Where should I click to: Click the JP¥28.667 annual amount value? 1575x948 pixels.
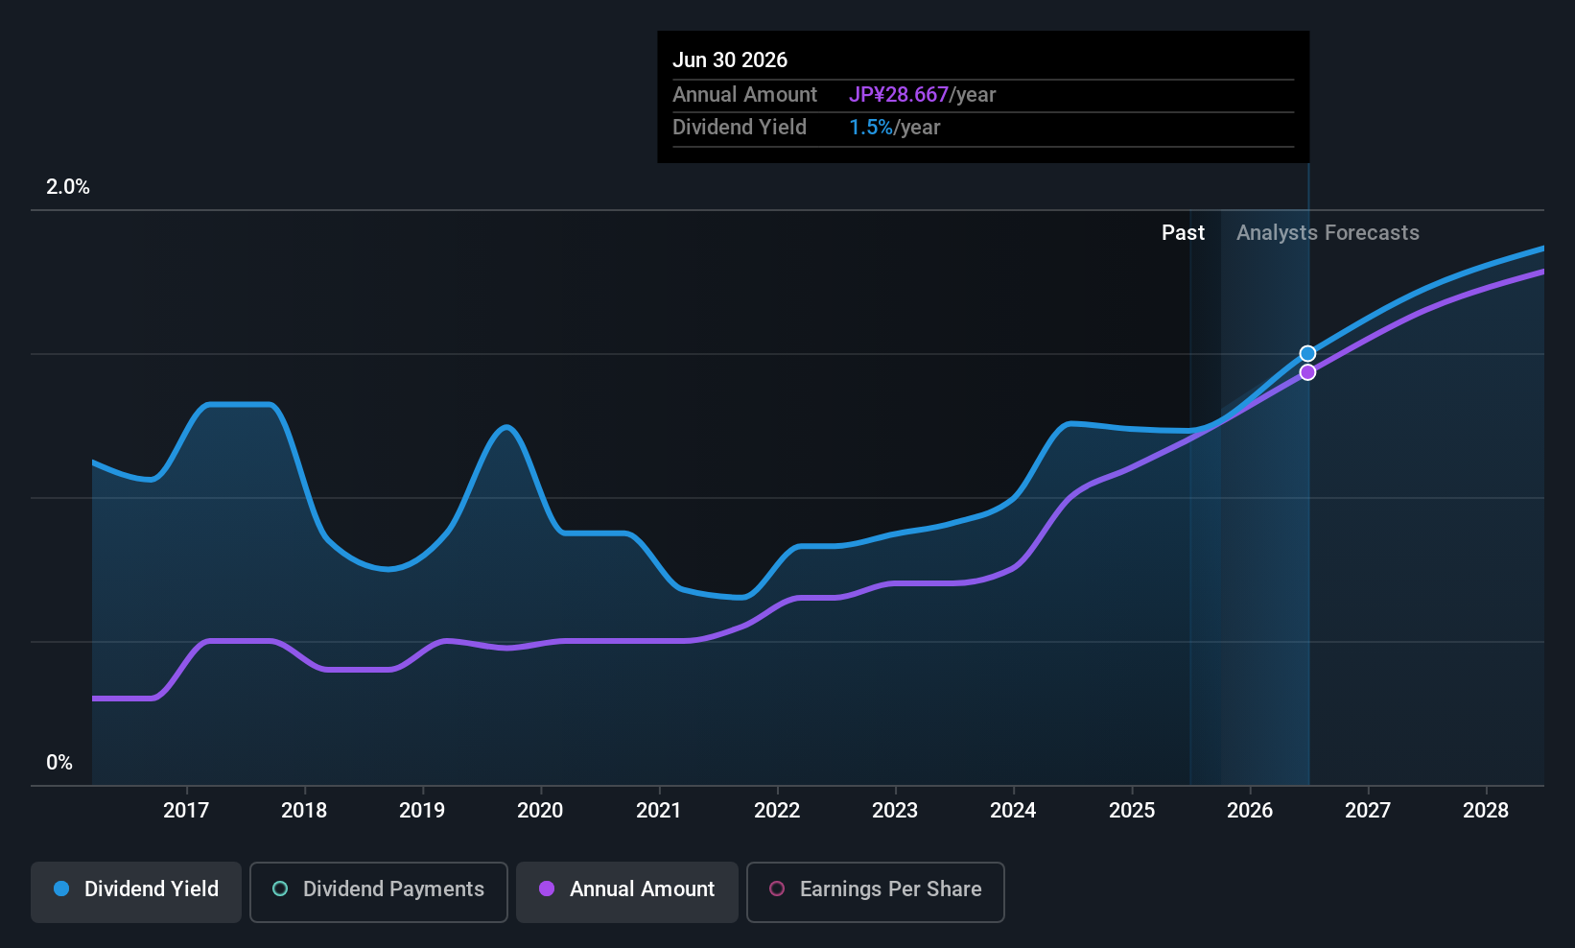click(x=899, y=95)
